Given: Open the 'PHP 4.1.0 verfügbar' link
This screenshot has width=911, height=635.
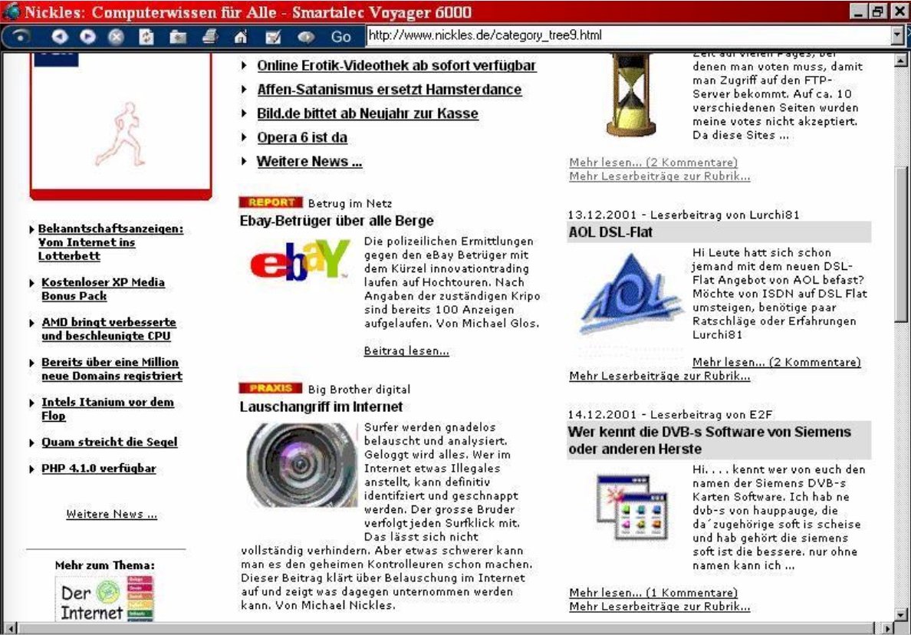Looking at the screenshot, I should coord(99,469).
